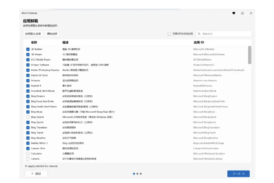Viewport: 274px width, 183px height.
Task: Click Asphalt8Airborne app ID text
Action: tap(203, 86)
